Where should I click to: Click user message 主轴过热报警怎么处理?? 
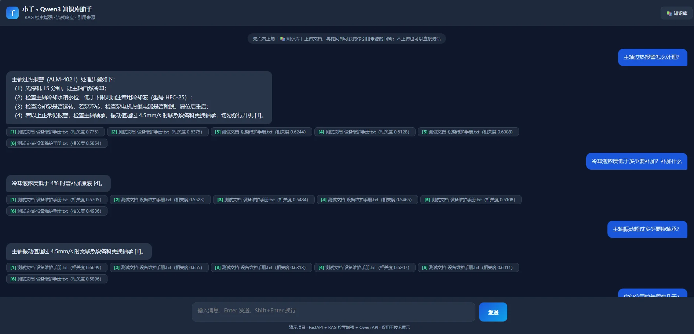pos(653,57)
